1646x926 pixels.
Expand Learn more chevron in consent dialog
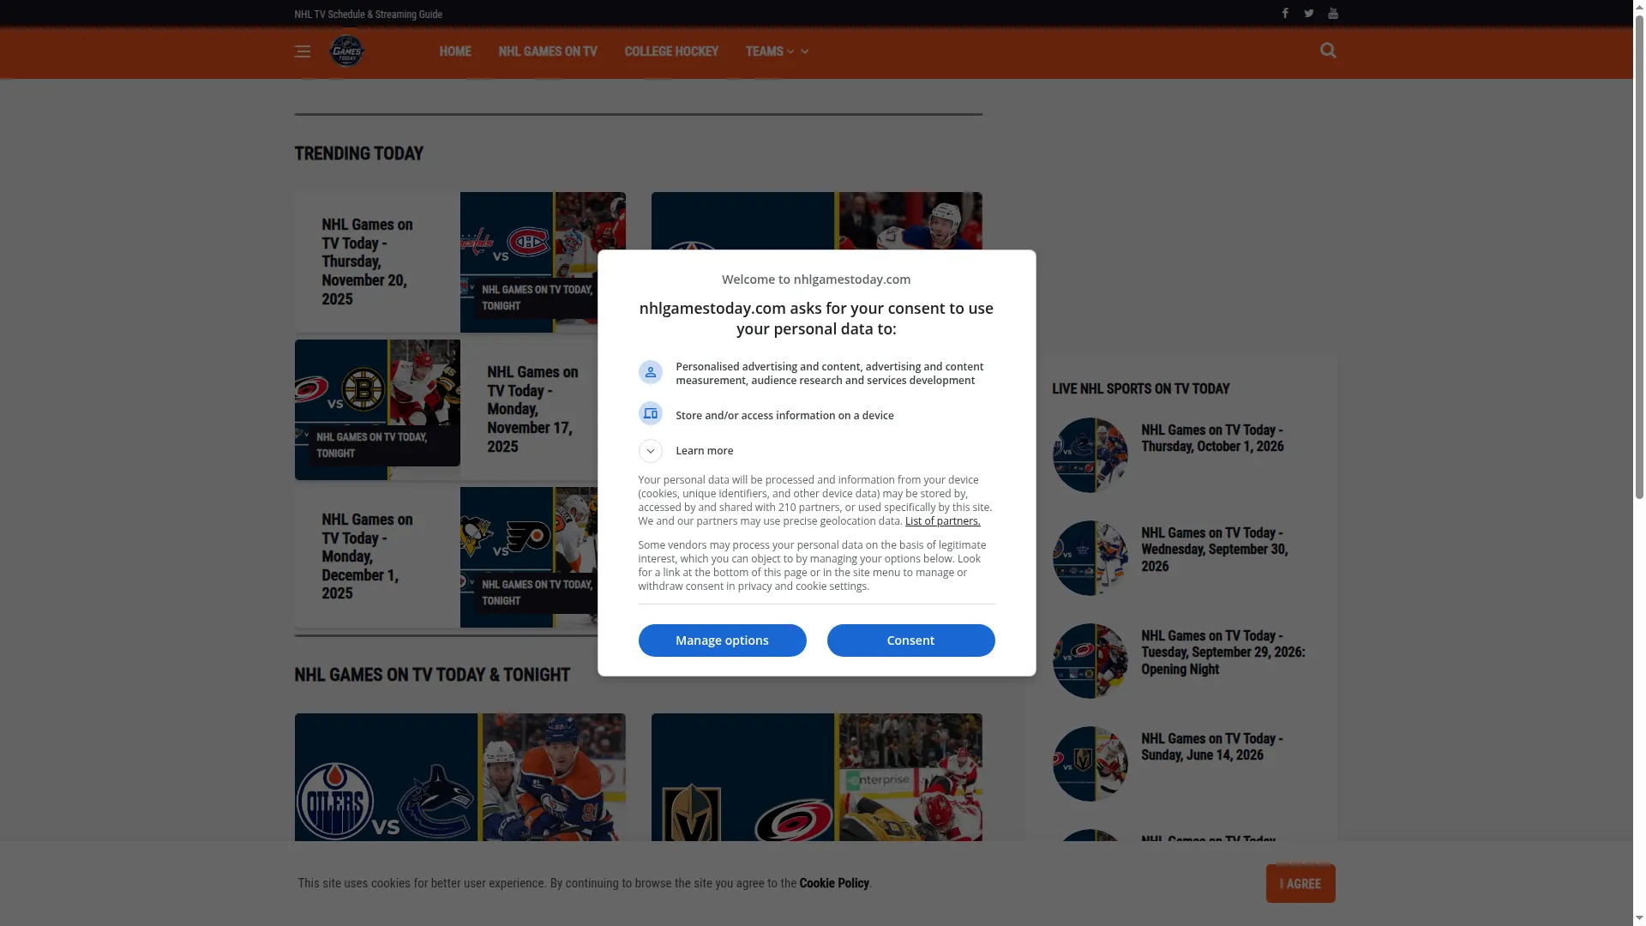[x=651, y=451]
